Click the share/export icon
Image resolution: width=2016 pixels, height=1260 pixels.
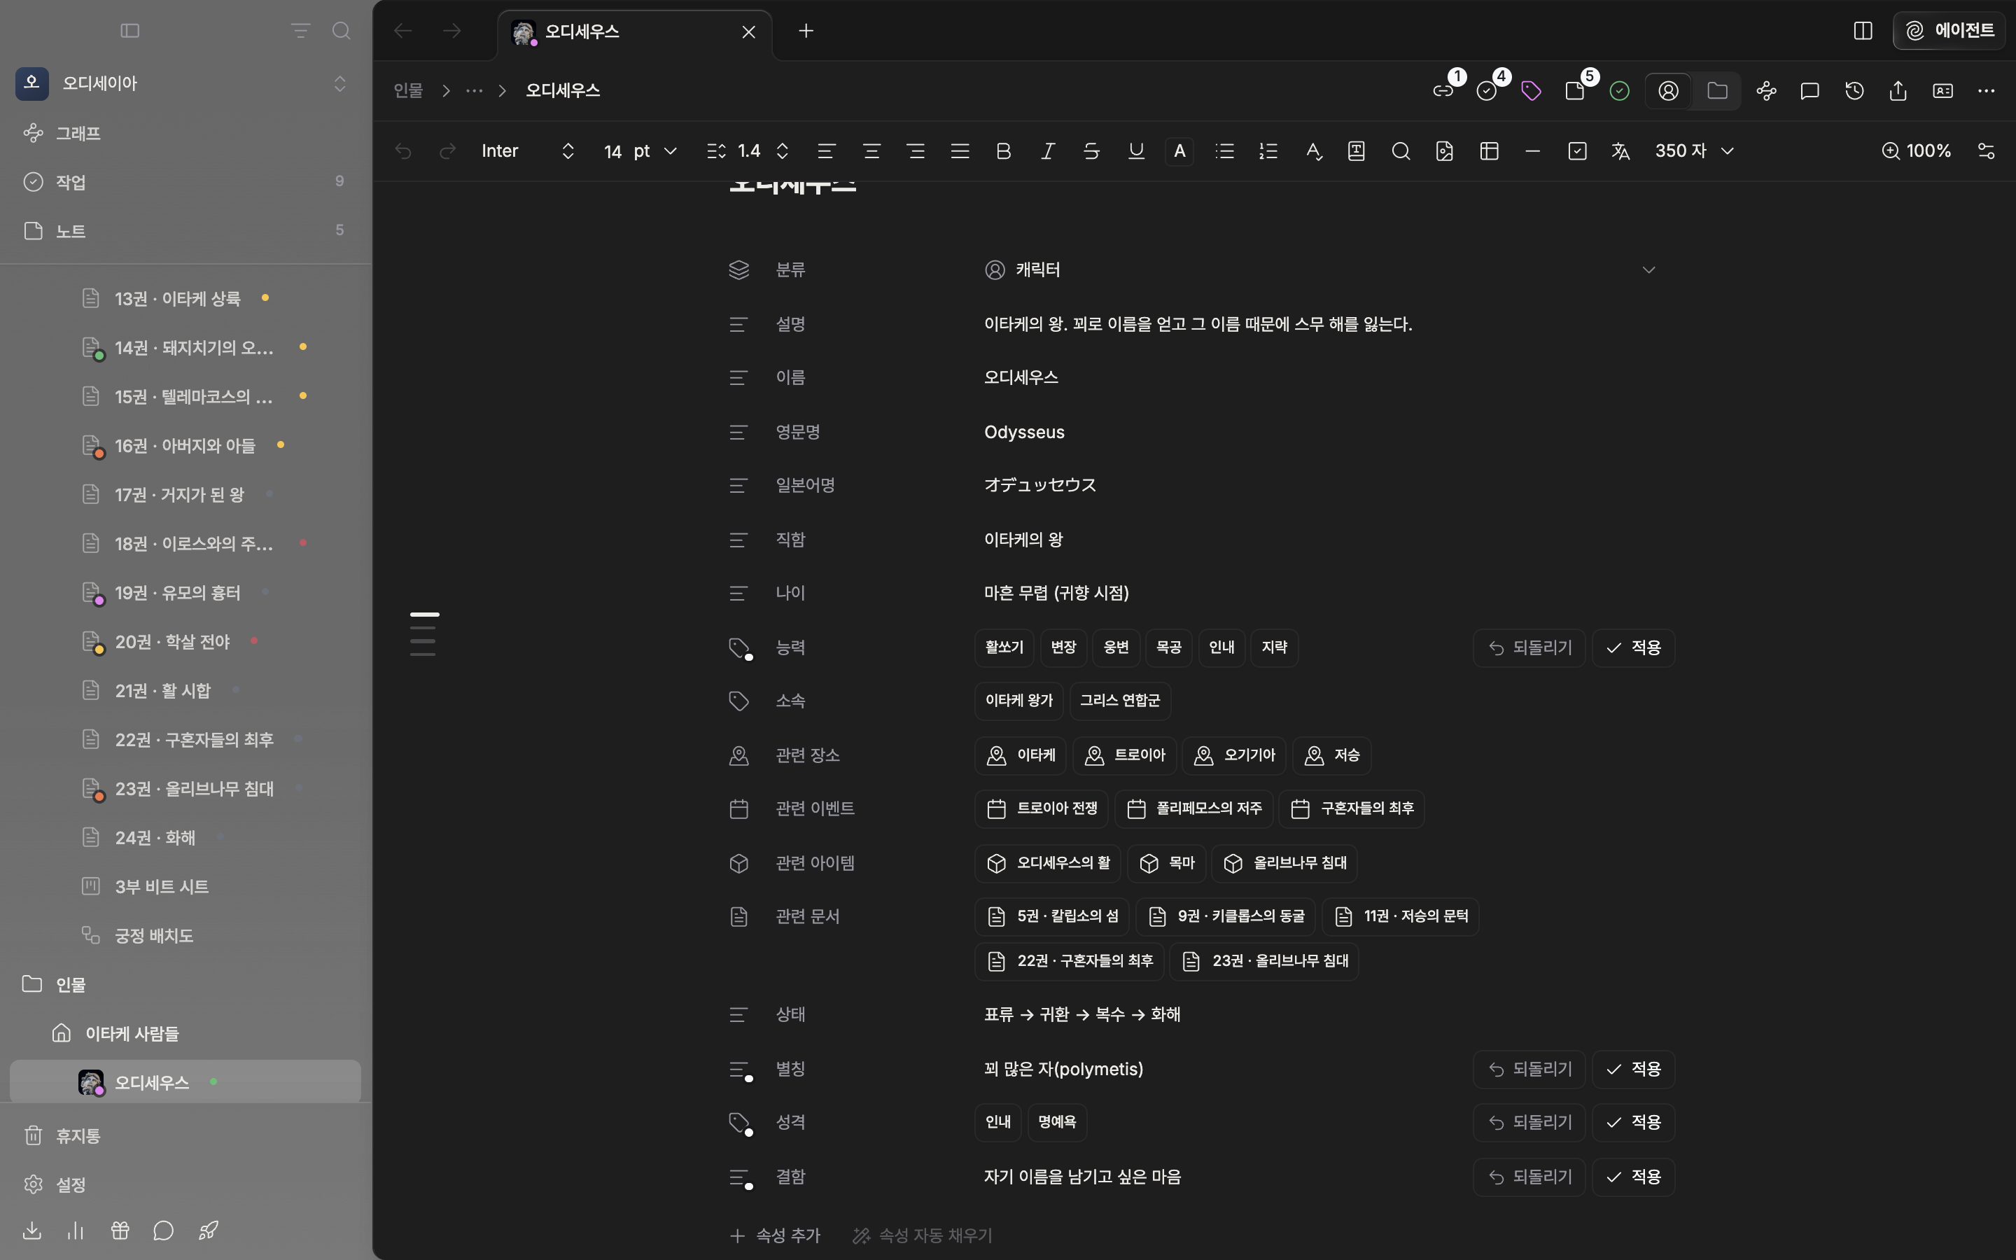pyautogui.click(x=1898, y=91)
